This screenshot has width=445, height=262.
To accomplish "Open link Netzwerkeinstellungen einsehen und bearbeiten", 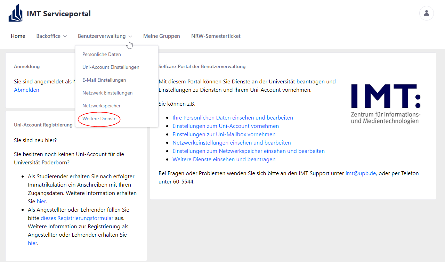I will (232, 143).
